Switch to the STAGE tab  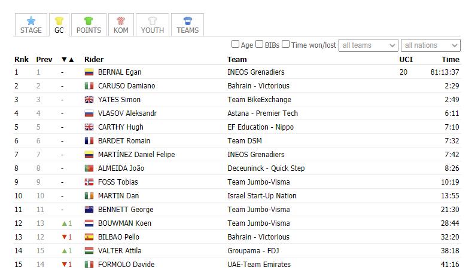click(31, 25)
